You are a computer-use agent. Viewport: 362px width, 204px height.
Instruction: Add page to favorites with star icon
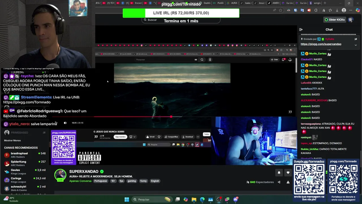click(281, 10)
